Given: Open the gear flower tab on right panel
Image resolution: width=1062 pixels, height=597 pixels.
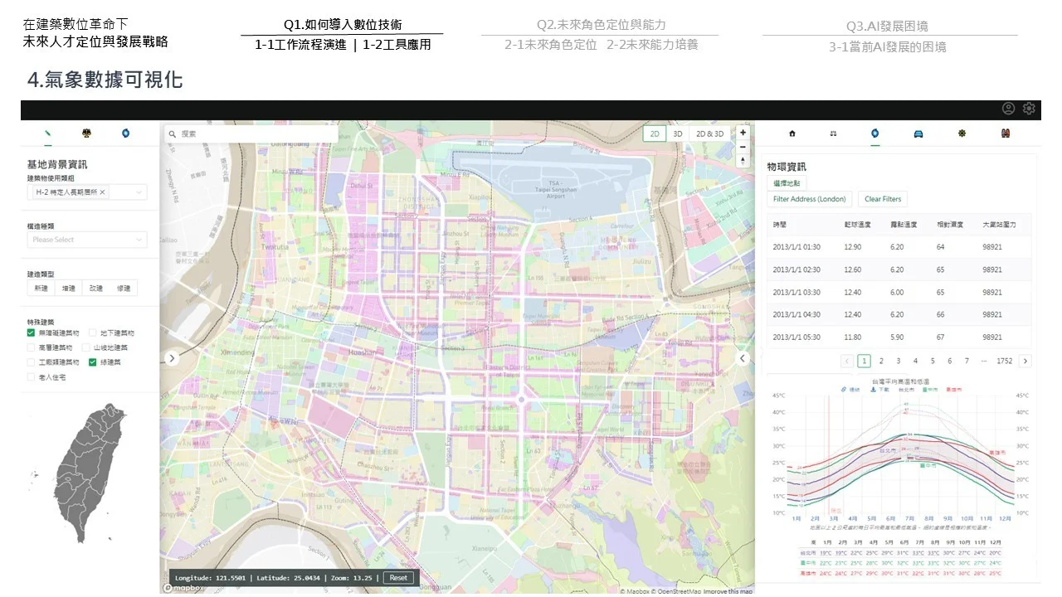Looking at the screenshot, I should [961, 133].
